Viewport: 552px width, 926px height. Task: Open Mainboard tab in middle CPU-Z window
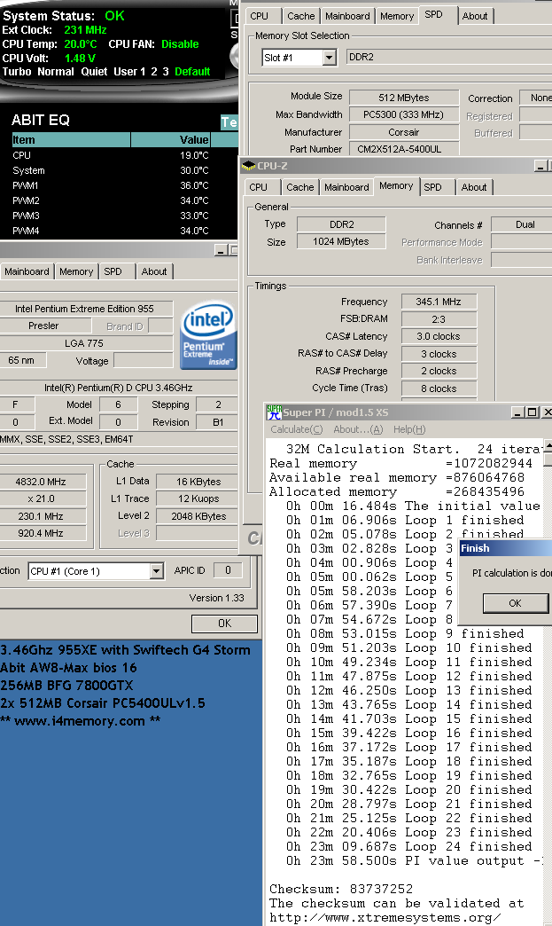pos(346,187)
